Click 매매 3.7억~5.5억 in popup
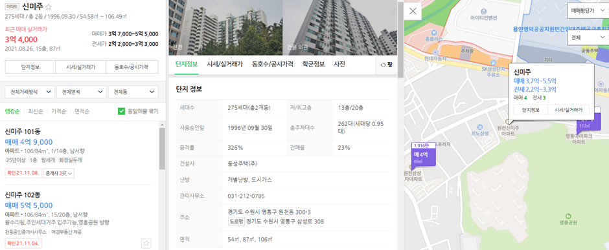The image size is (609, 250). [x=535, y=81]
